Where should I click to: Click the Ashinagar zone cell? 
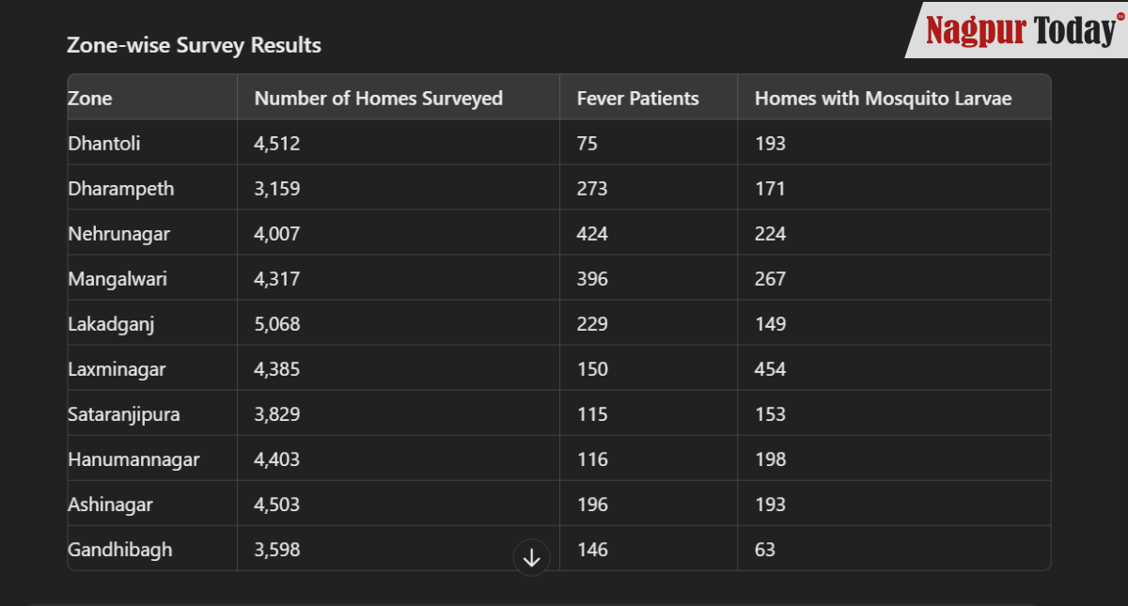[x=110, y=505]
